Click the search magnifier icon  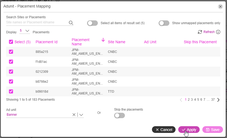click(71, 23)
